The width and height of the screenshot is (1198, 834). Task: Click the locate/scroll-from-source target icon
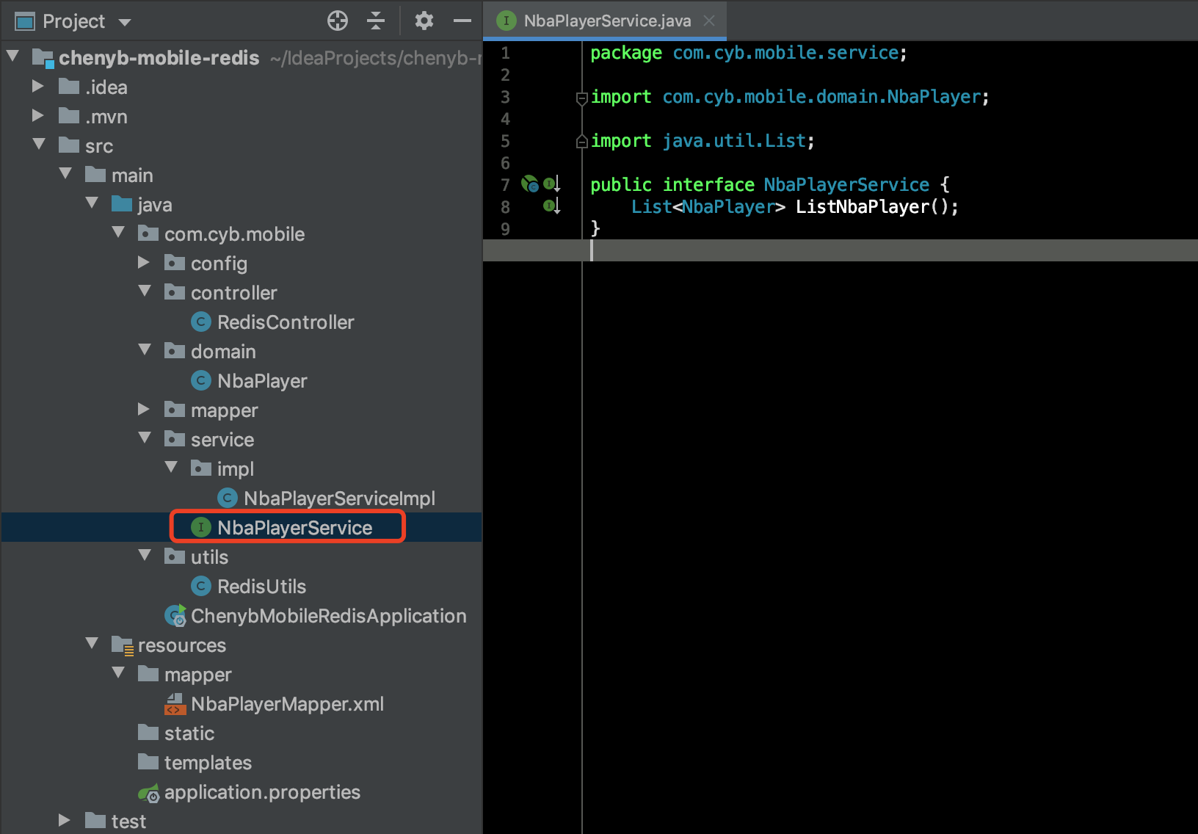338,21
